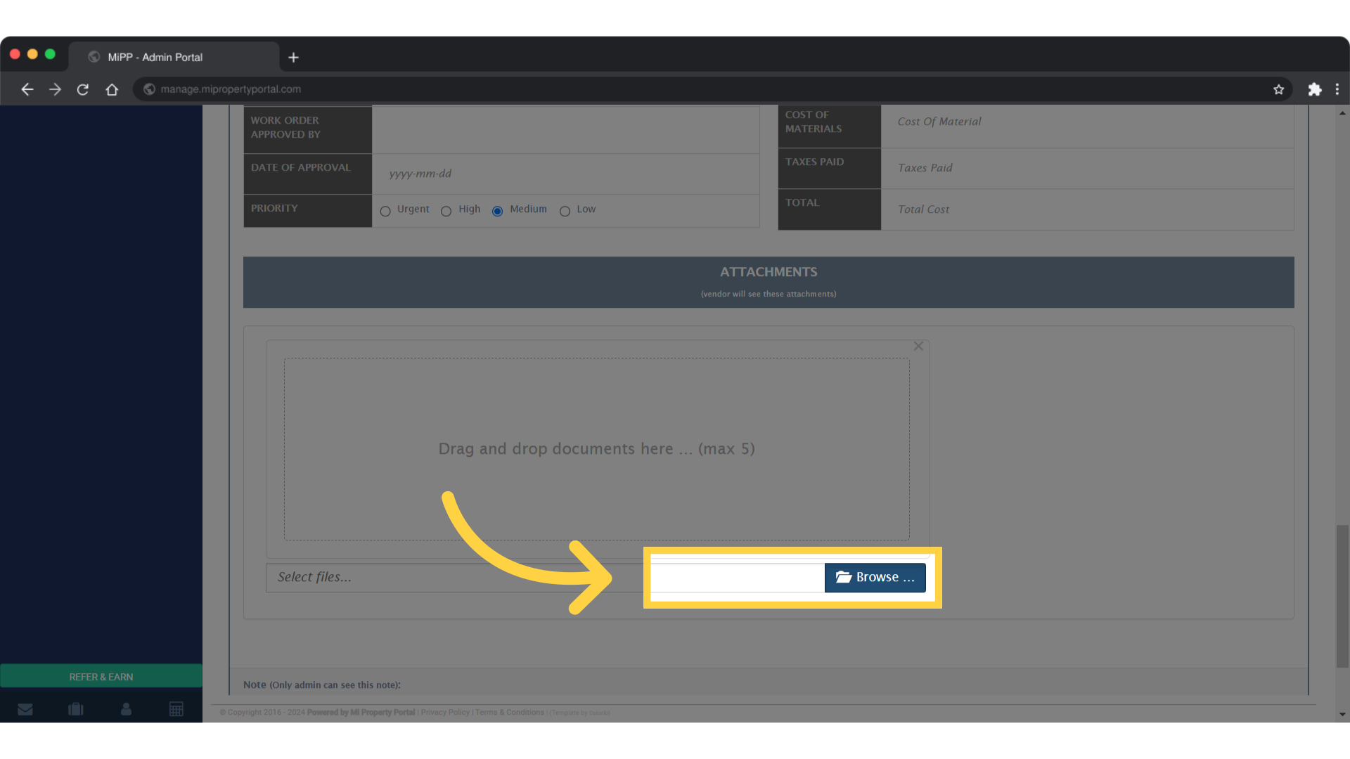This screenshot has height=759, width=1350.
Task: Select the briefcase icon in bottom sidebar
Action: [76, 709]
